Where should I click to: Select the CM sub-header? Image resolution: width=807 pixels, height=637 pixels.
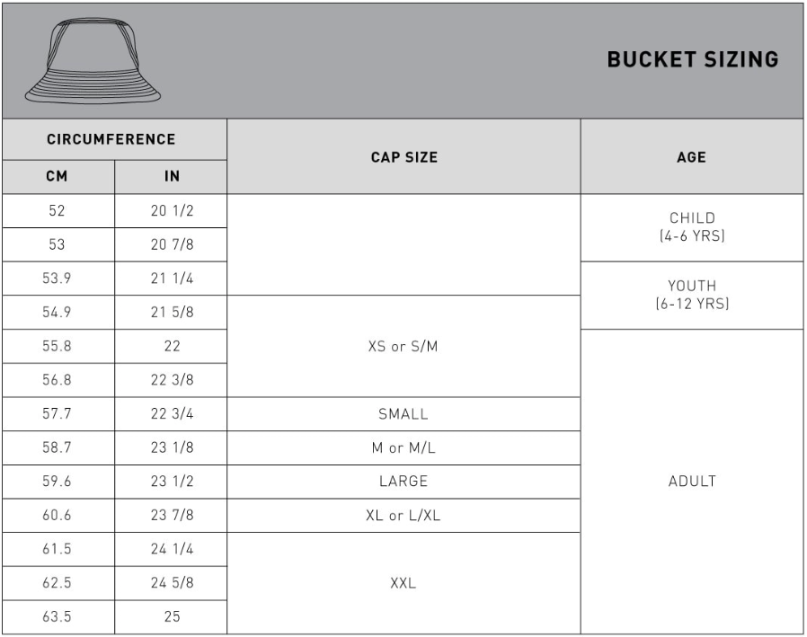[58, 176]
